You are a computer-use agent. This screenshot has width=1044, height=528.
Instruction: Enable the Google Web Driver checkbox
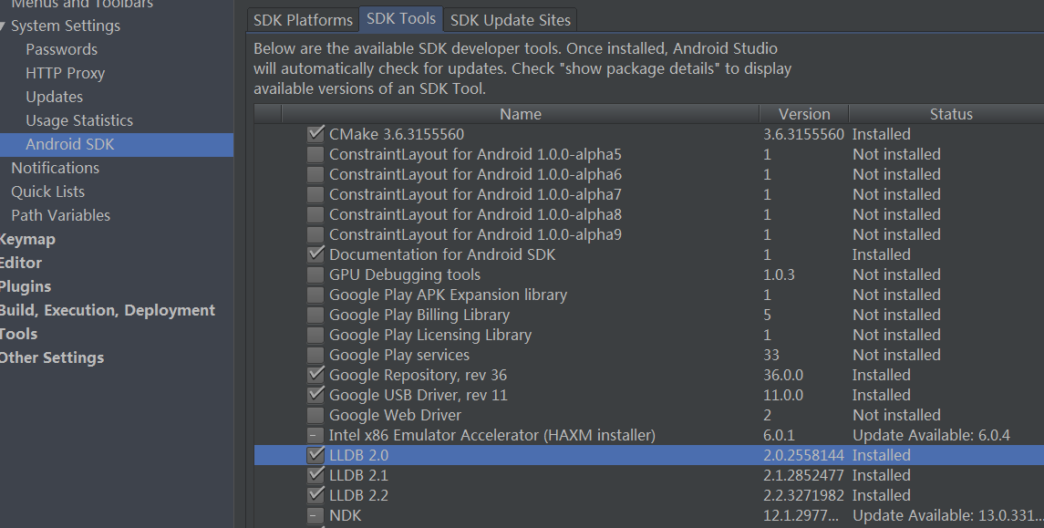[315, 415]
